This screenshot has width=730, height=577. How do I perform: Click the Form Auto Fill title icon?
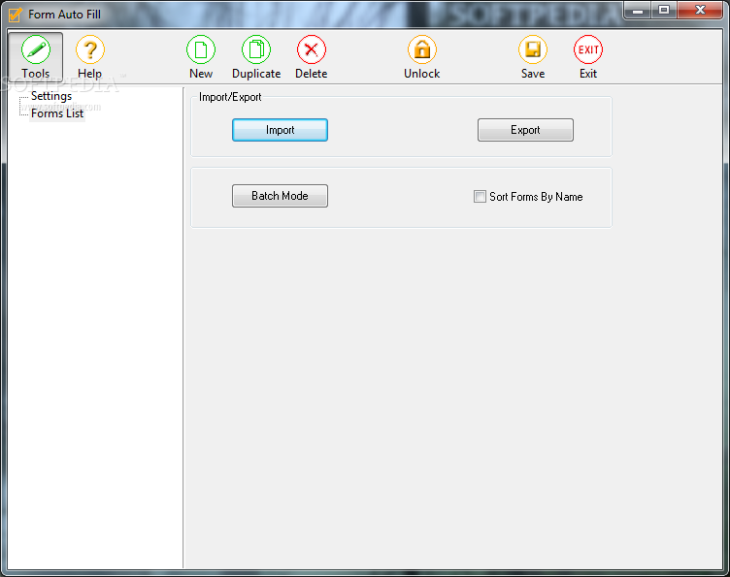(15, 15)
